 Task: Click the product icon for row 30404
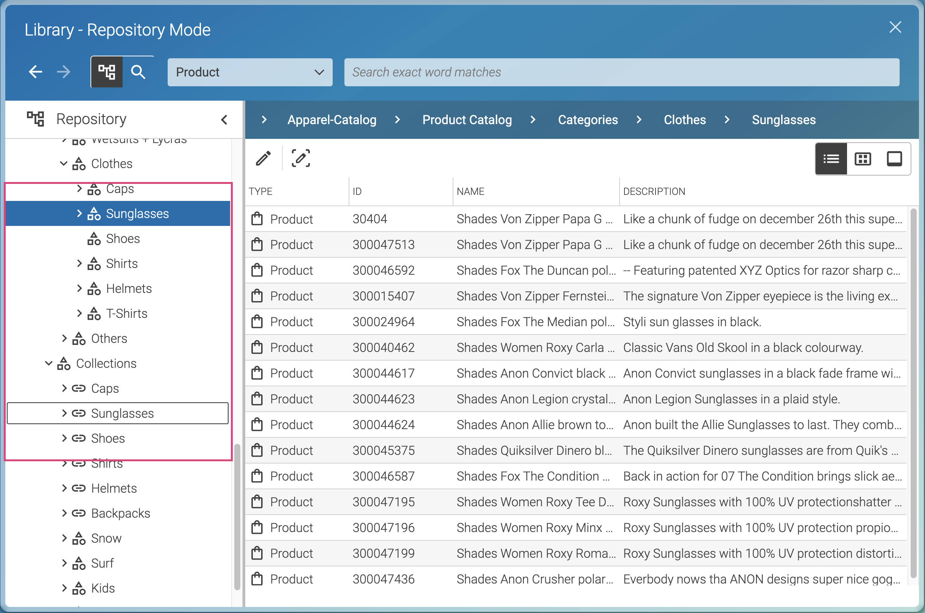(x=257, y=219)
